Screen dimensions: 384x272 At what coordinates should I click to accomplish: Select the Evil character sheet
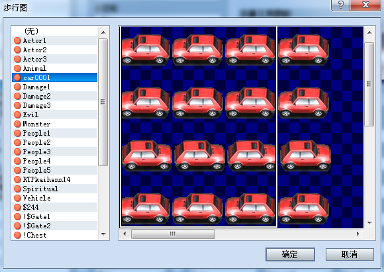(54, 114)
